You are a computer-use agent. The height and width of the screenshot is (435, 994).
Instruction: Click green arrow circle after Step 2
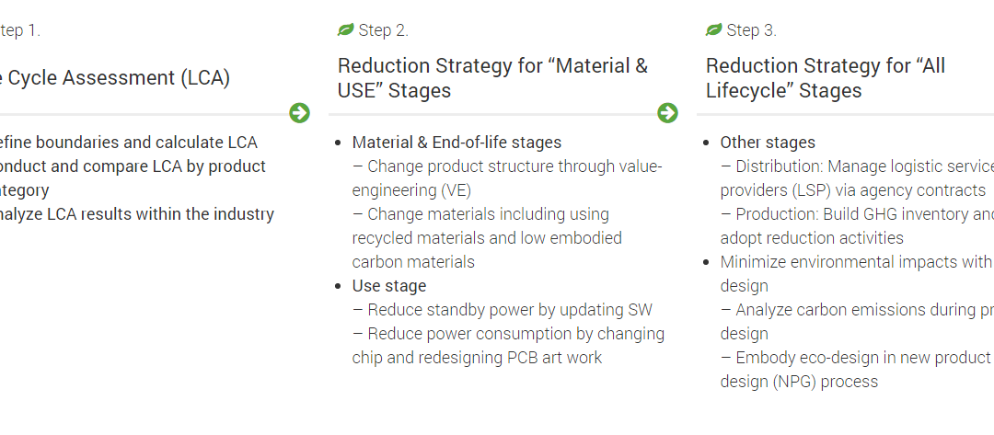click(x=667, y=113)
